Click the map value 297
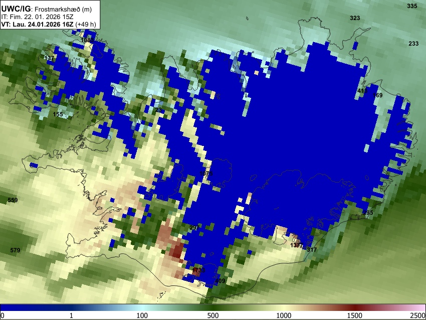The height and width of the screenshot is (320, 426). point(194,228)
